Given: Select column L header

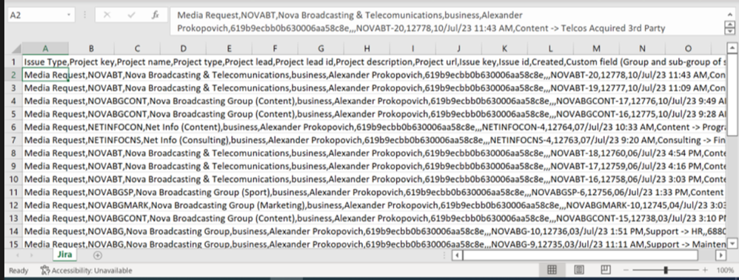Looking at the screenshot, I should [x=550, y=49].
